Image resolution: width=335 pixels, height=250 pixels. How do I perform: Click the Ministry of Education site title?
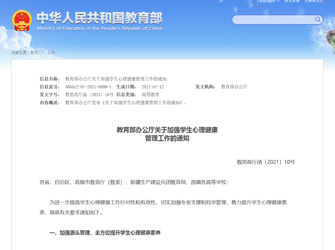(99, 21)
